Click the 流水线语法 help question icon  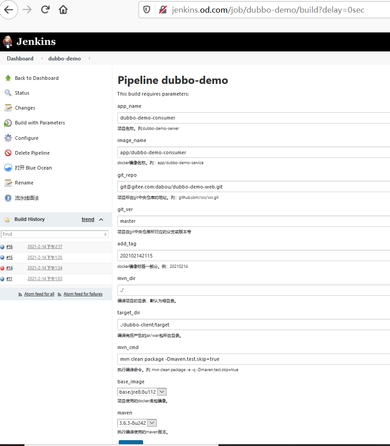tap(8, 198)
